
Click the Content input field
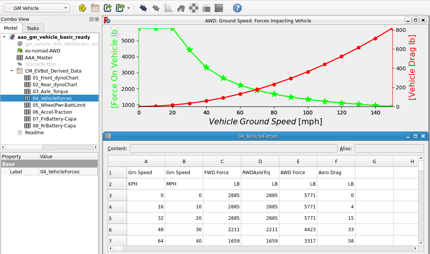point(233,148)
